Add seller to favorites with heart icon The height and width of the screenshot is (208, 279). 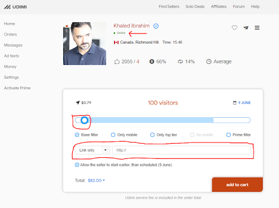pyautogui.click(x=234, y=28)
